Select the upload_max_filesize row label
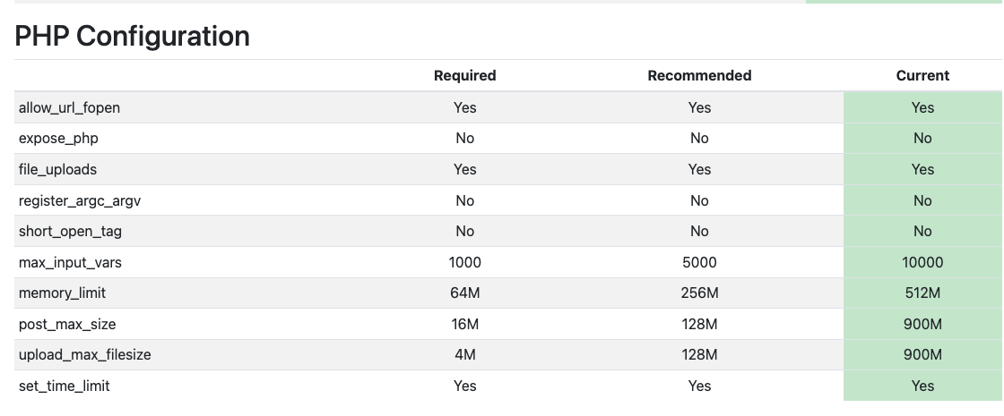This screenshot has width=1004, height=416. pos(84,355)
